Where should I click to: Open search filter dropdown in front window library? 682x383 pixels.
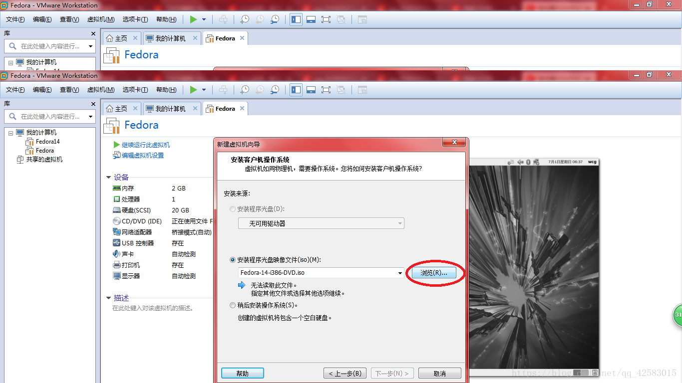click(x=91, y=116)
